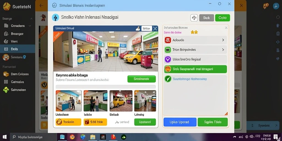Select the Iakbo store thumbnail
The height and width of the screenshot is (141, 282).
click(95, 101)
